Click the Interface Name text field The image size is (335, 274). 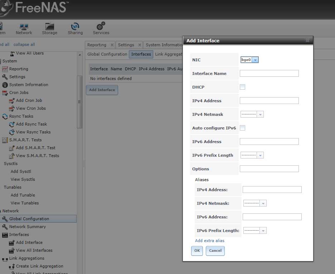tap(269, 74)
